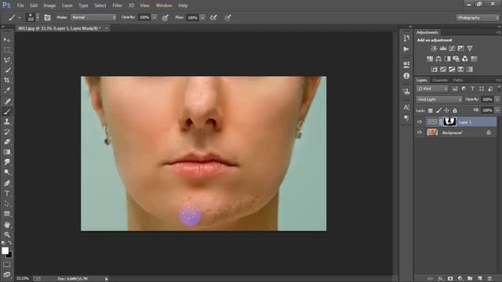Open the layer Fill arrow
The height and width of the screenshot is (282, 502).
(497, 110)
